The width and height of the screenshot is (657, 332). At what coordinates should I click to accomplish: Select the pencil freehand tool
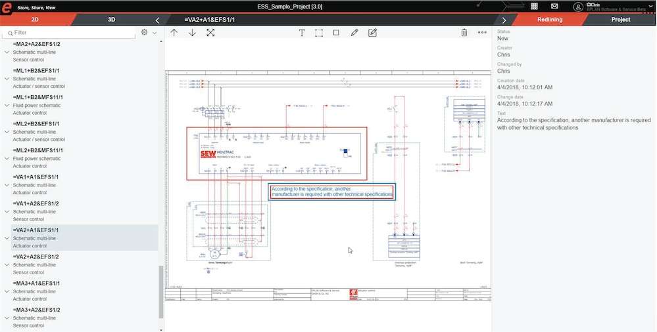click(354, 32)
